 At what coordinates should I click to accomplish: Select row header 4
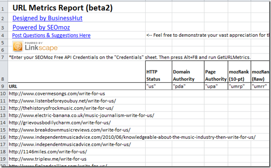point(4,35)
